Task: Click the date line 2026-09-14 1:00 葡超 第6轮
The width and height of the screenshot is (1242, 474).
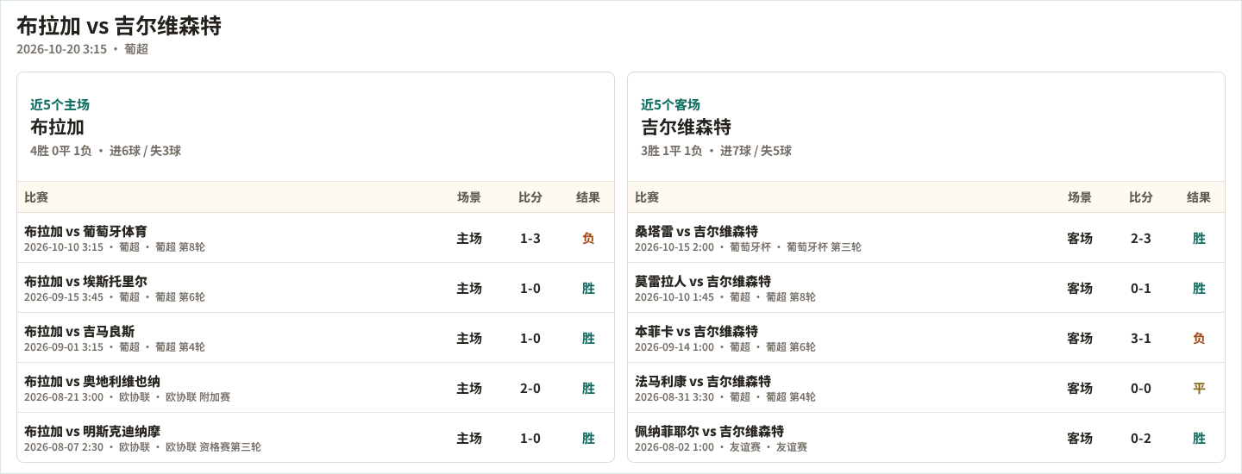Action: (x=725, y=347)
